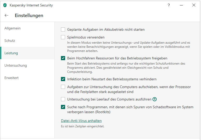201x140 pixels.
Task: Open the Allgemein settings section
Action: (12, 28)
